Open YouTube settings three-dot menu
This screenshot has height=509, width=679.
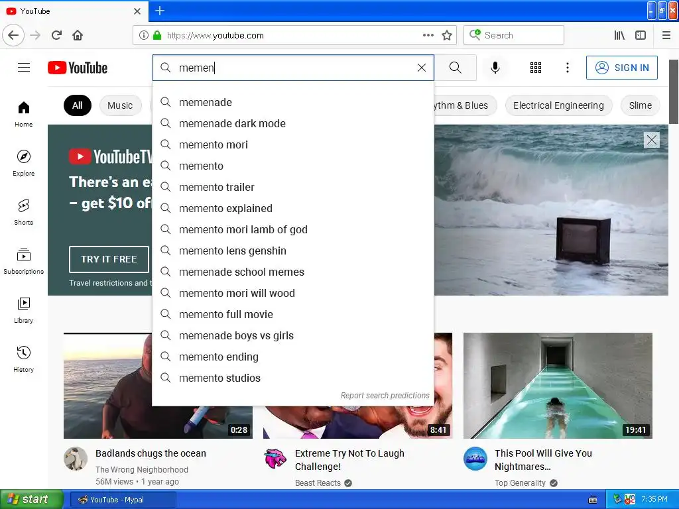pos(568,68)
